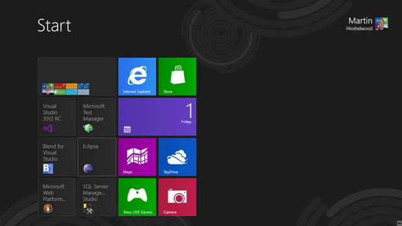Click the Martin Hinshelwood user name

click(x=359, y=24)
